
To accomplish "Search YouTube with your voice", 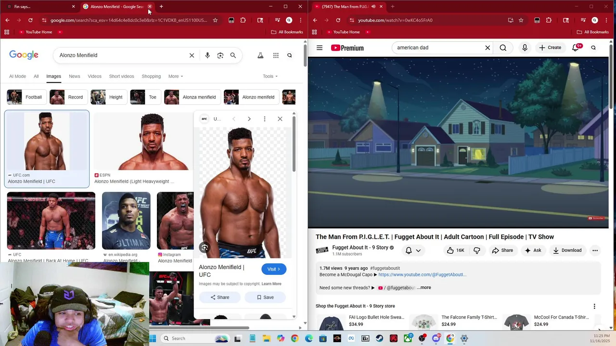I will pos(525,48).
